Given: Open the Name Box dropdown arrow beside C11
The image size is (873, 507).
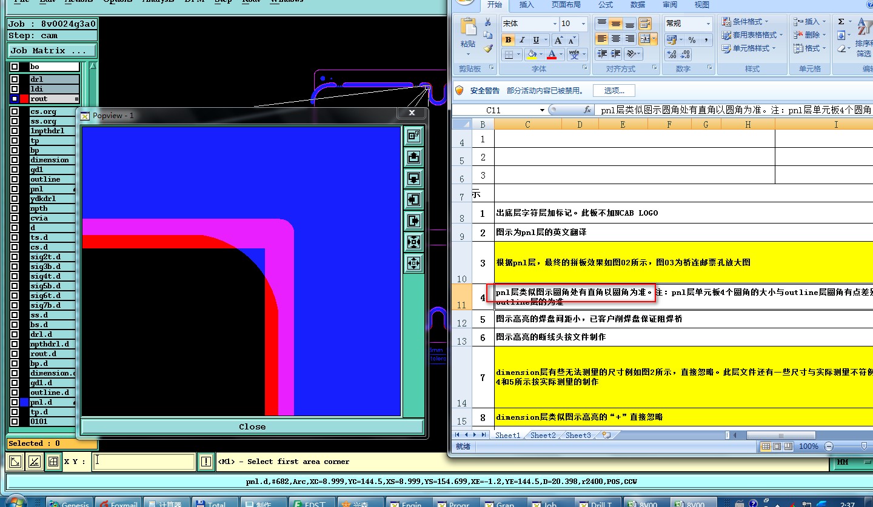Looking at the screenshot, I should [x=542, y=110].
